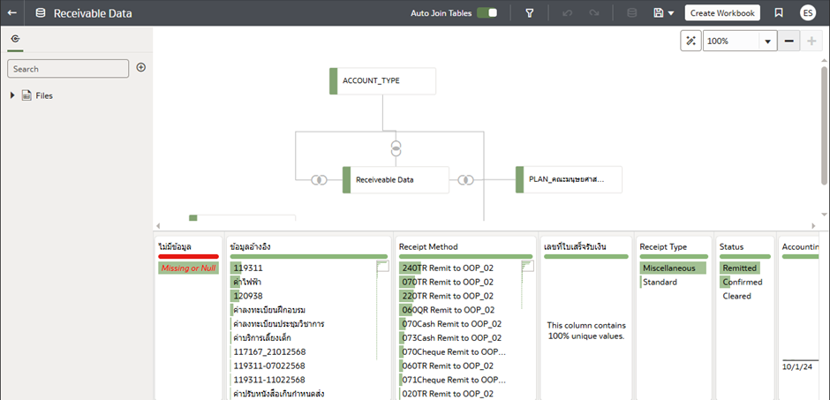Image resolution: width=830 pixels, height=400 pixels.
Task: Click the Search input field
Action: [x=69, y=69]
